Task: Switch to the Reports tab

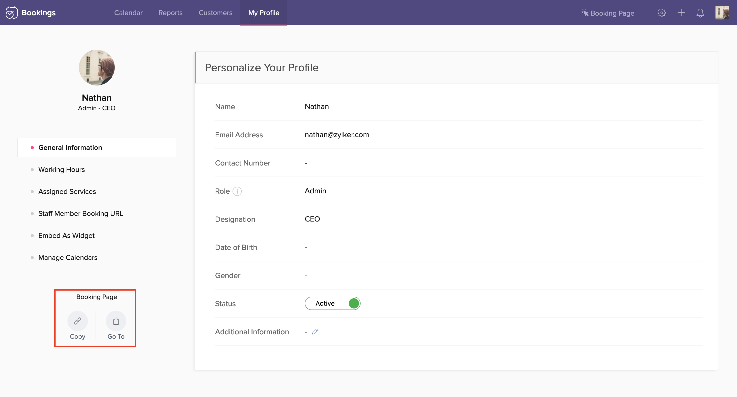Action: click(170, 13)
